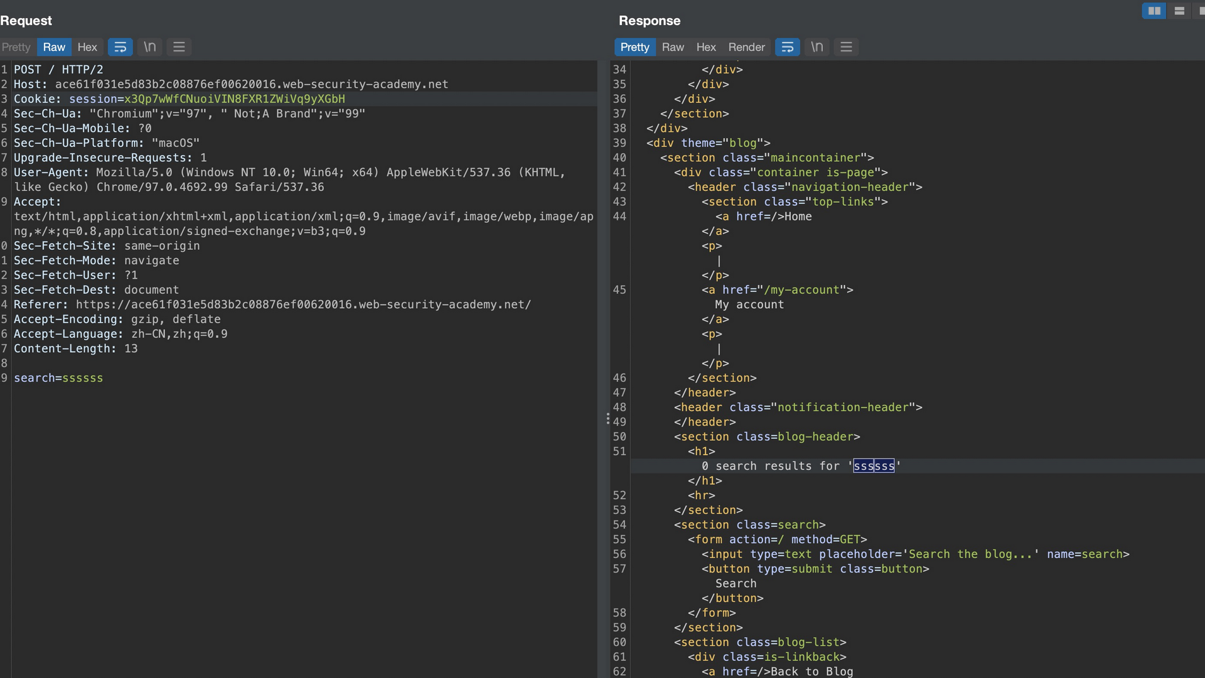The width and height of the screenshot is (1205, 678).
Task: Click the Sec-Fetch-Mode: navigate header
Action: 97,261
